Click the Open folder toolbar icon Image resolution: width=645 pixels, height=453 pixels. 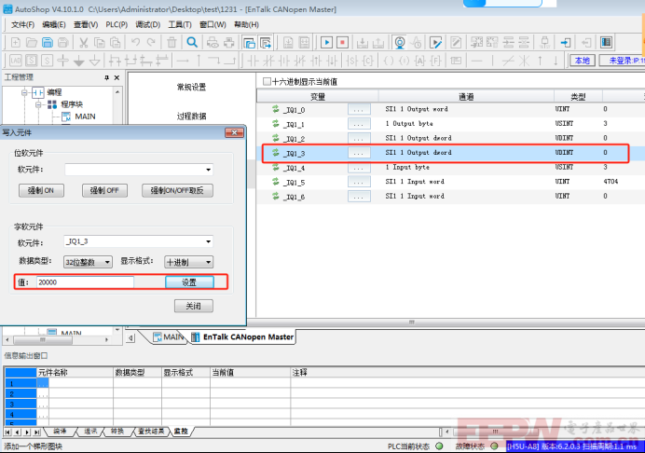pos(32,42)
